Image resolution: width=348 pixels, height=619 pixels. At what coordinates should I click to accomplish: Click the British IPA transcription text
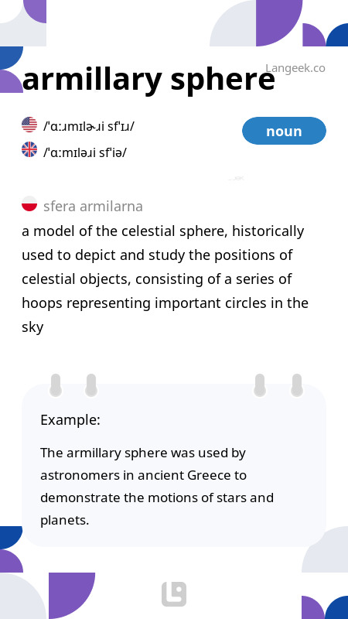click(85, 152)
